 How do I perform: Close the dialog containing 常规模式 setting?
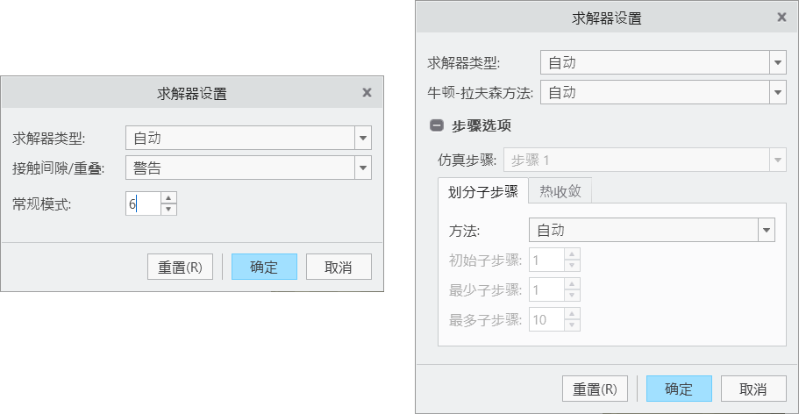coord(367,92)
